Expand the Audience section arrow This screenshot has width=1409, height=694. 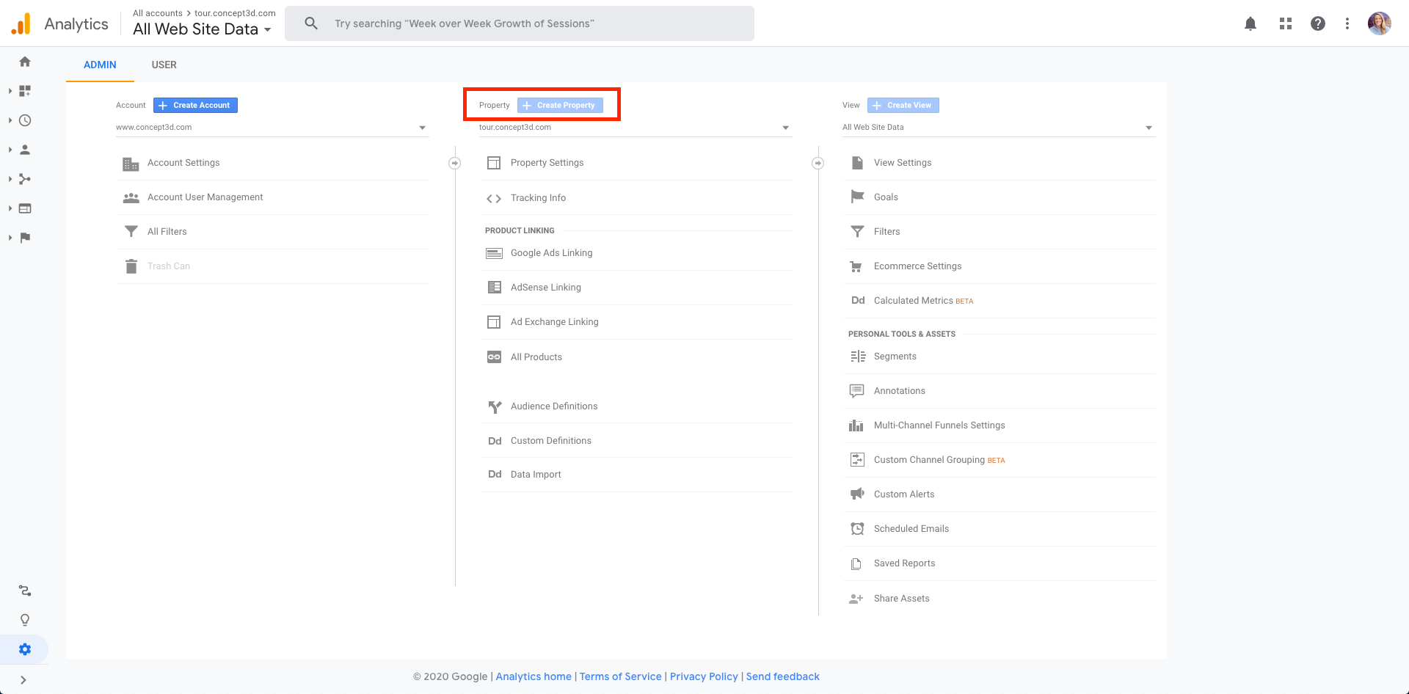coord(10,150)
